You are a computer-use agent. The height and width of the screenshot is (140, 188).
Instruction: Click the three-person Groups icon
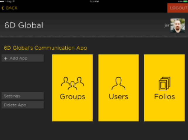point(72,84)
